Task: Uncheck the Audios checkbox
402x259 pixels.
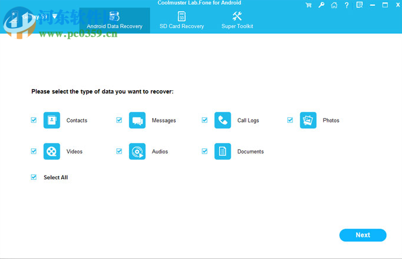Action: point(119,151)
